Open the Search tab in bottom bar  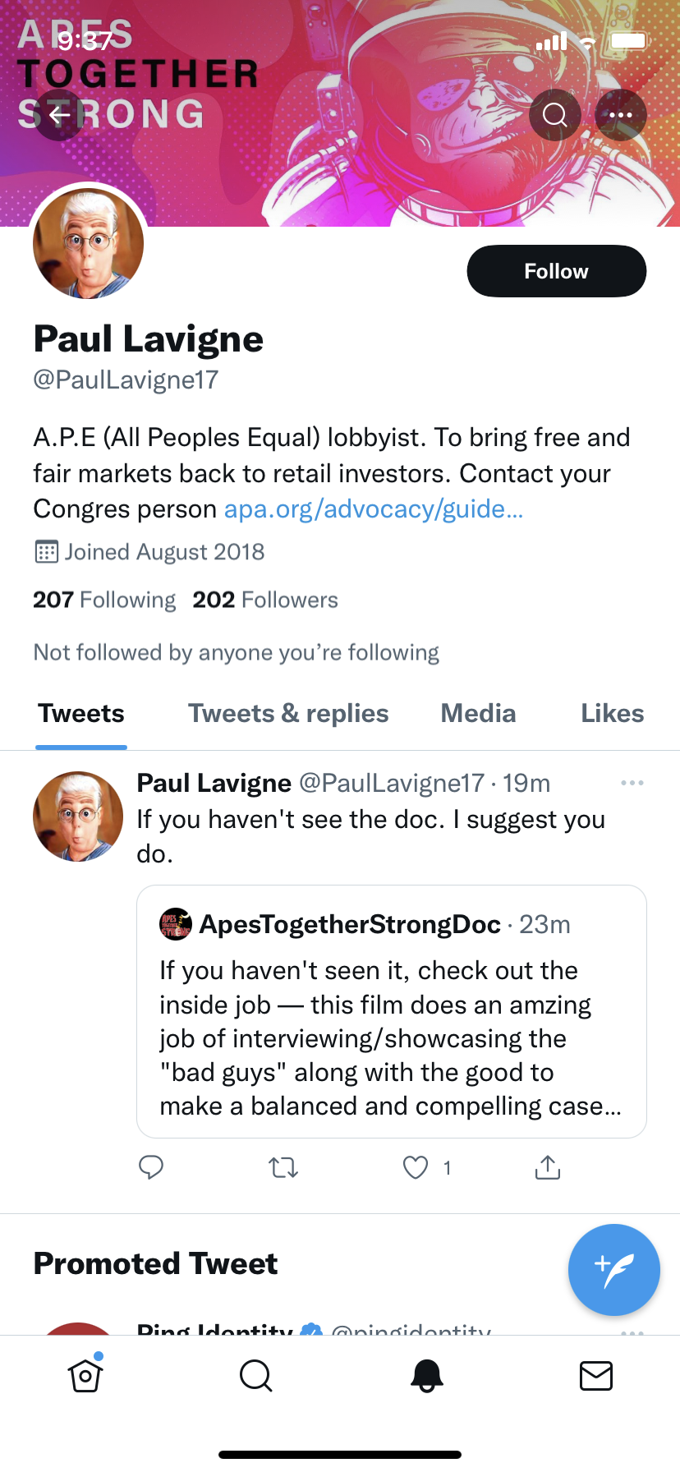255,1375
